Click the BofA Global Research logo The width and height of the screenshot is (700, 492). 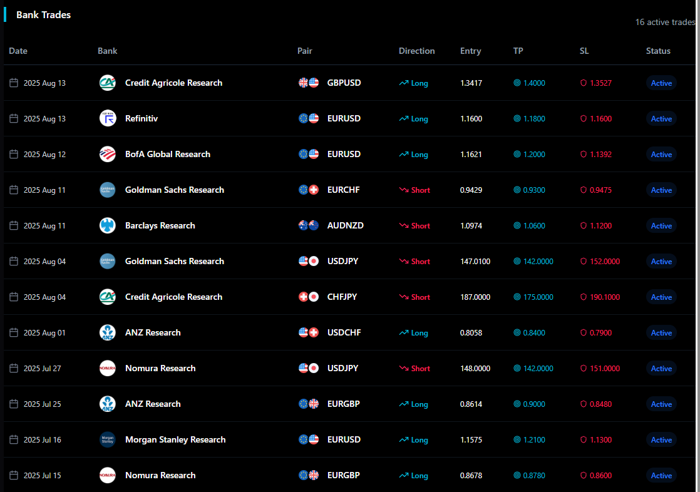point(107,154)
